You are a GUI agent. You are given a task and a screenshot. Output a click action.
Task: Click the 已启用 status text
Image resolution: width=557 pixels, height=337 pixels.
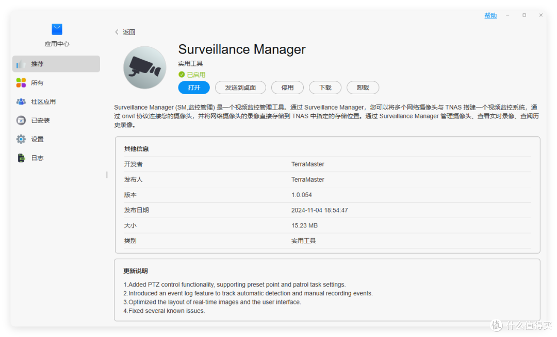point(196,75)
